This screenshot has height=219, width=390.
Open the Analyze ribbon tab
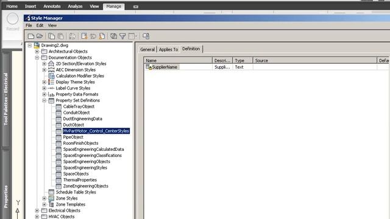[75, 7]
